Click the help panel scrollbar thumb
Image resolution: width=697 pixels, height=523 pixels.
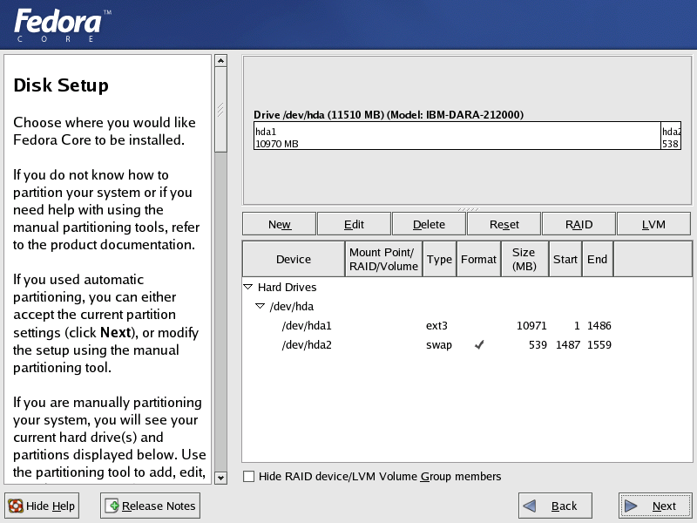click(221, 110)
